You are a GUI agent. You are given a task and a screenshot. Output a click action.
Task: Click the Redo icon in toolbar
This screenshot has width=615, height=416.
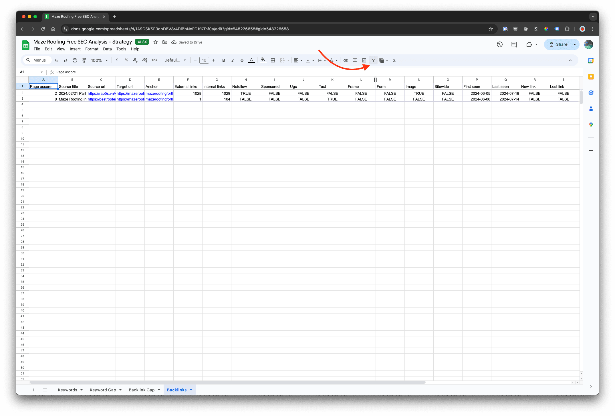point(66,60)
